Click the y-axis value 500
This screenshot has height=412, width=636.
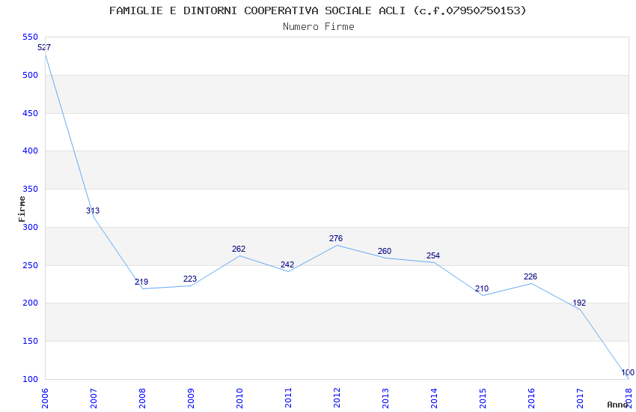(30, 75)
